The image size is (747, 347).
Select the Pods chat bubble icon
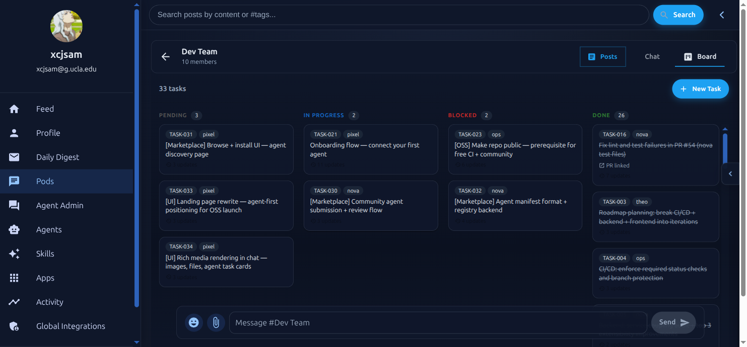pos(14,182)
